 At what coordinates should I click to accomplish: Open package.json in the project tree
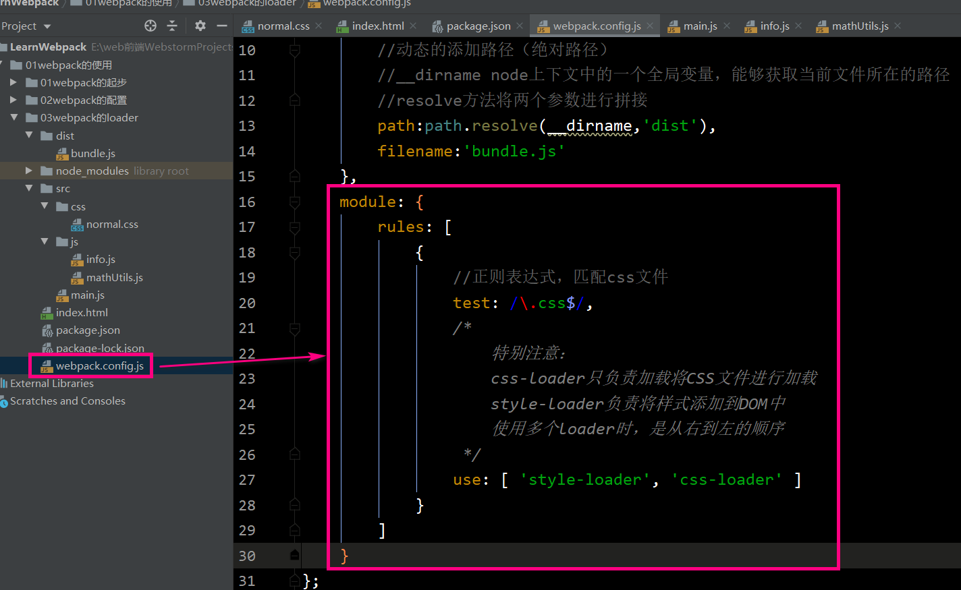[88, 330]
